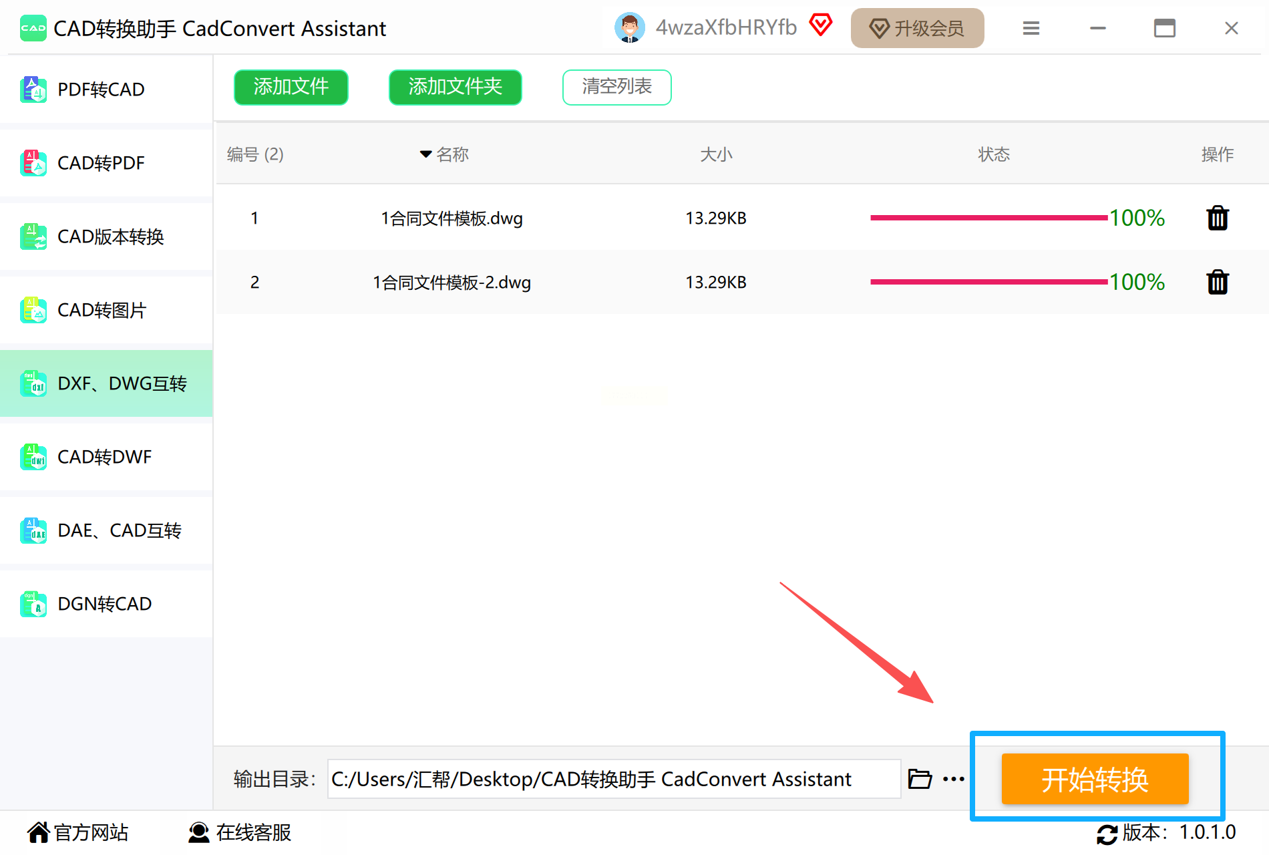
Task: Sort list by 名称 column arrow
Action: pyautogui.click(x=425, y=154)
